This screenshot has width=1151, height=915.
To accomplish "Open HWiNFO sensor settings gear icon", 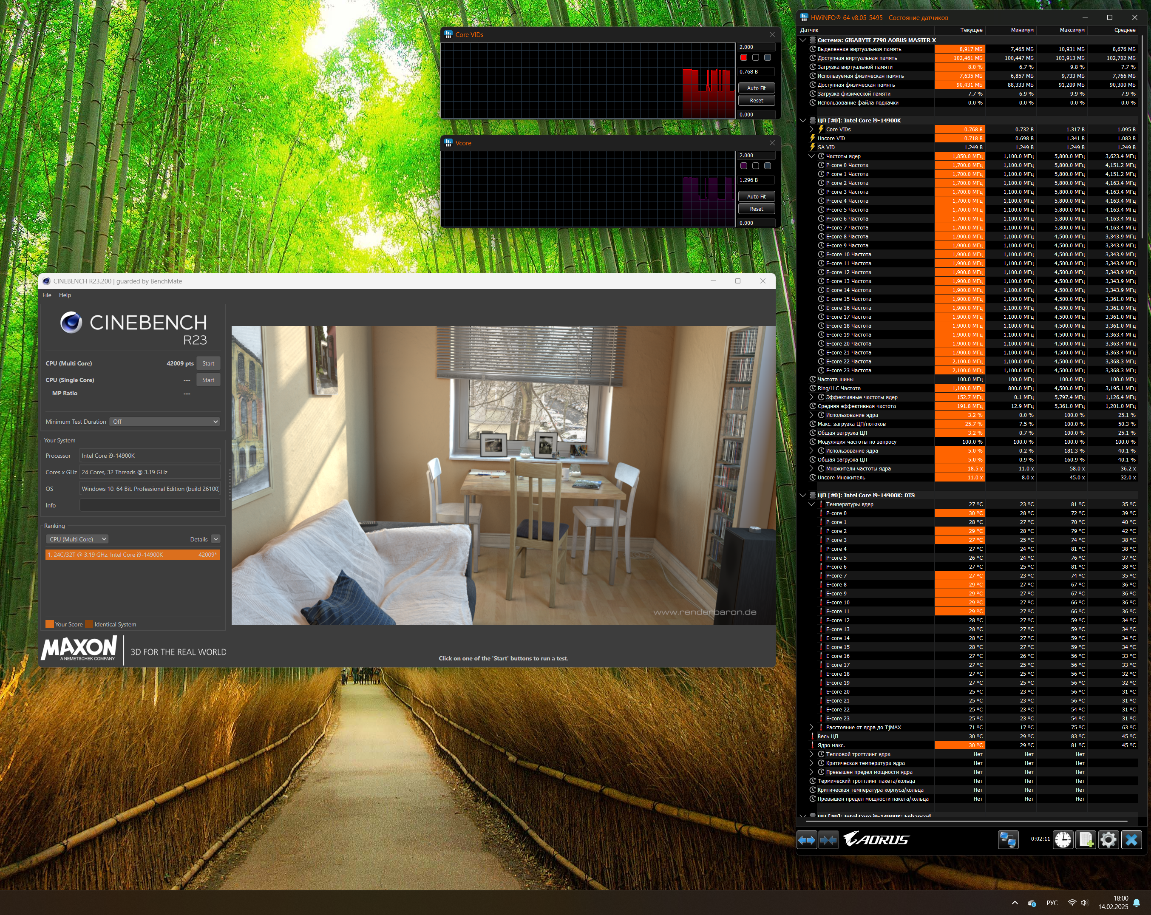I will click(1108, 840).
